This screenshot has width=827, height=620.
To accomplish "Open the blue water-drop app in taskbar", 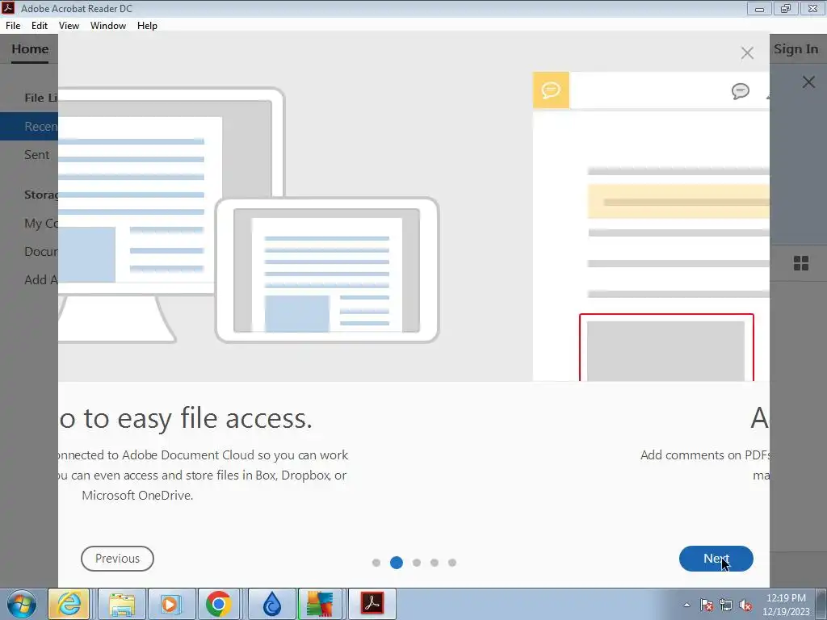I will [x=272, y=604].
